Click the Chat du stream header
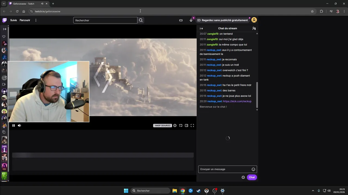 point(228,28)
